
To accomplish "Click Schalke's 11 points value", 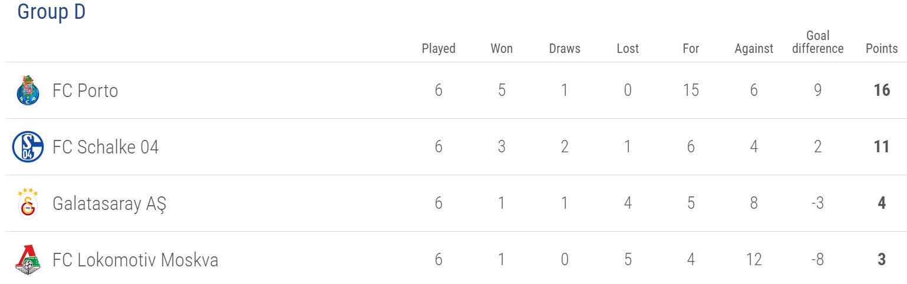I will pyautogui.click(x=882, y=147).
